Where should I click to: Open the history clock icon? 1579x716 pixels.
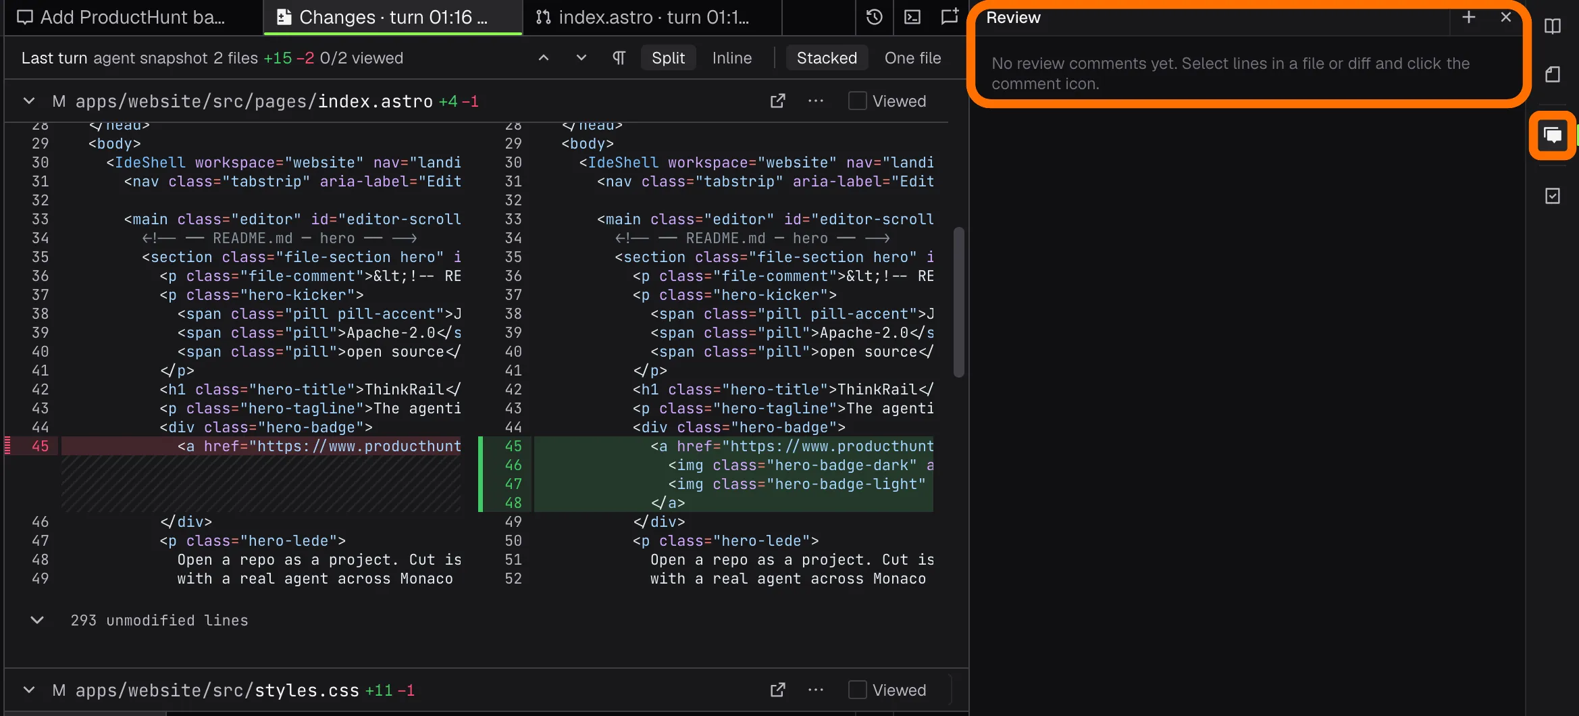(x=874, y=17)
